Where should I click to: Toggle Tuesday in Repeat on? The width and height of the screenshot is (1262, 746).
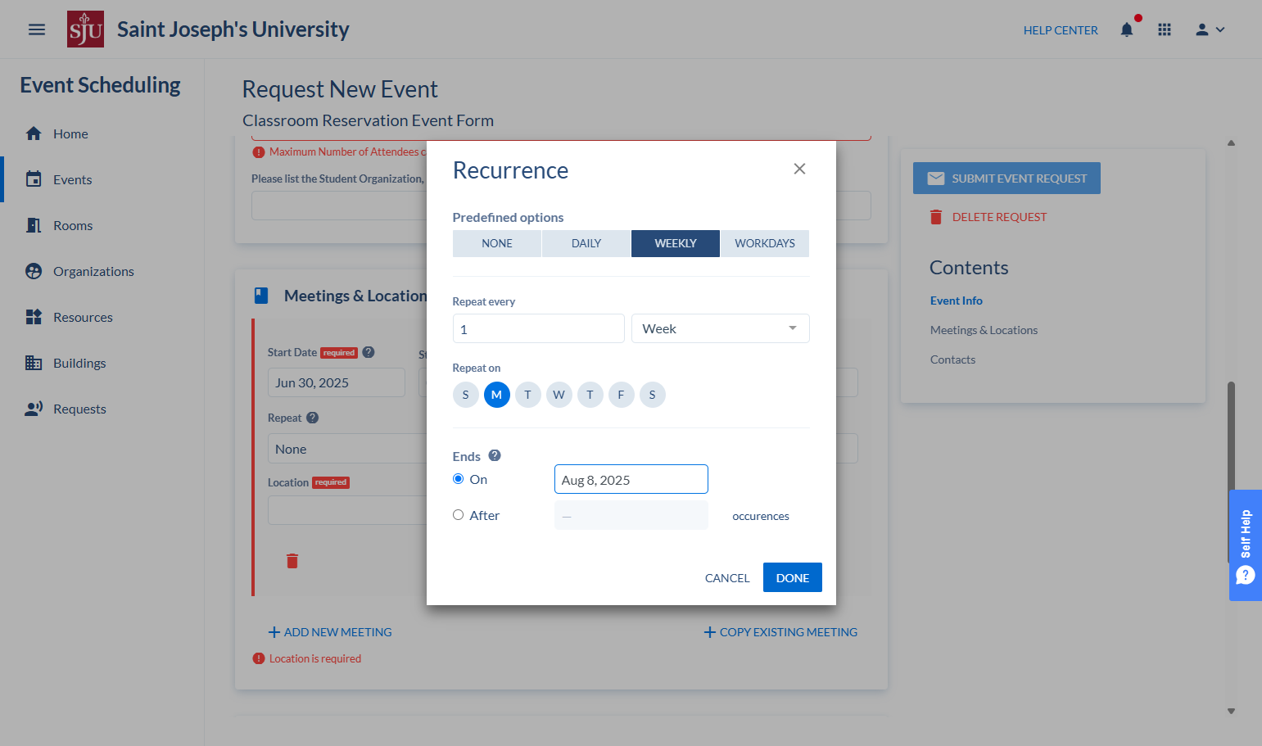tap(528, 395)
